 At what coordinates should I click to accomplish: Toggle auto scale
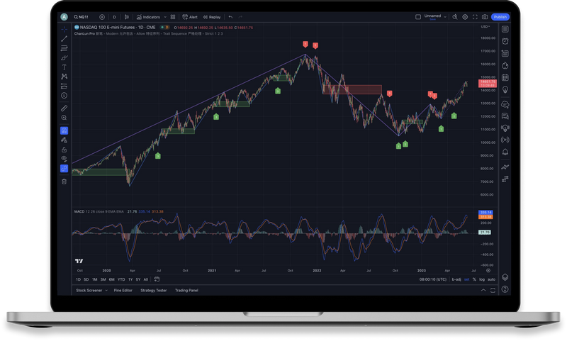click(x=491, y=279)
